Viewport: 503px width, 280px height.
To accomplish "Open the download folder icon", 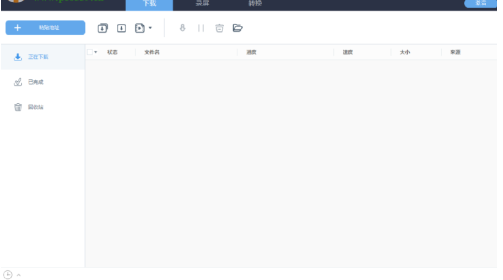I will [238, 28].
